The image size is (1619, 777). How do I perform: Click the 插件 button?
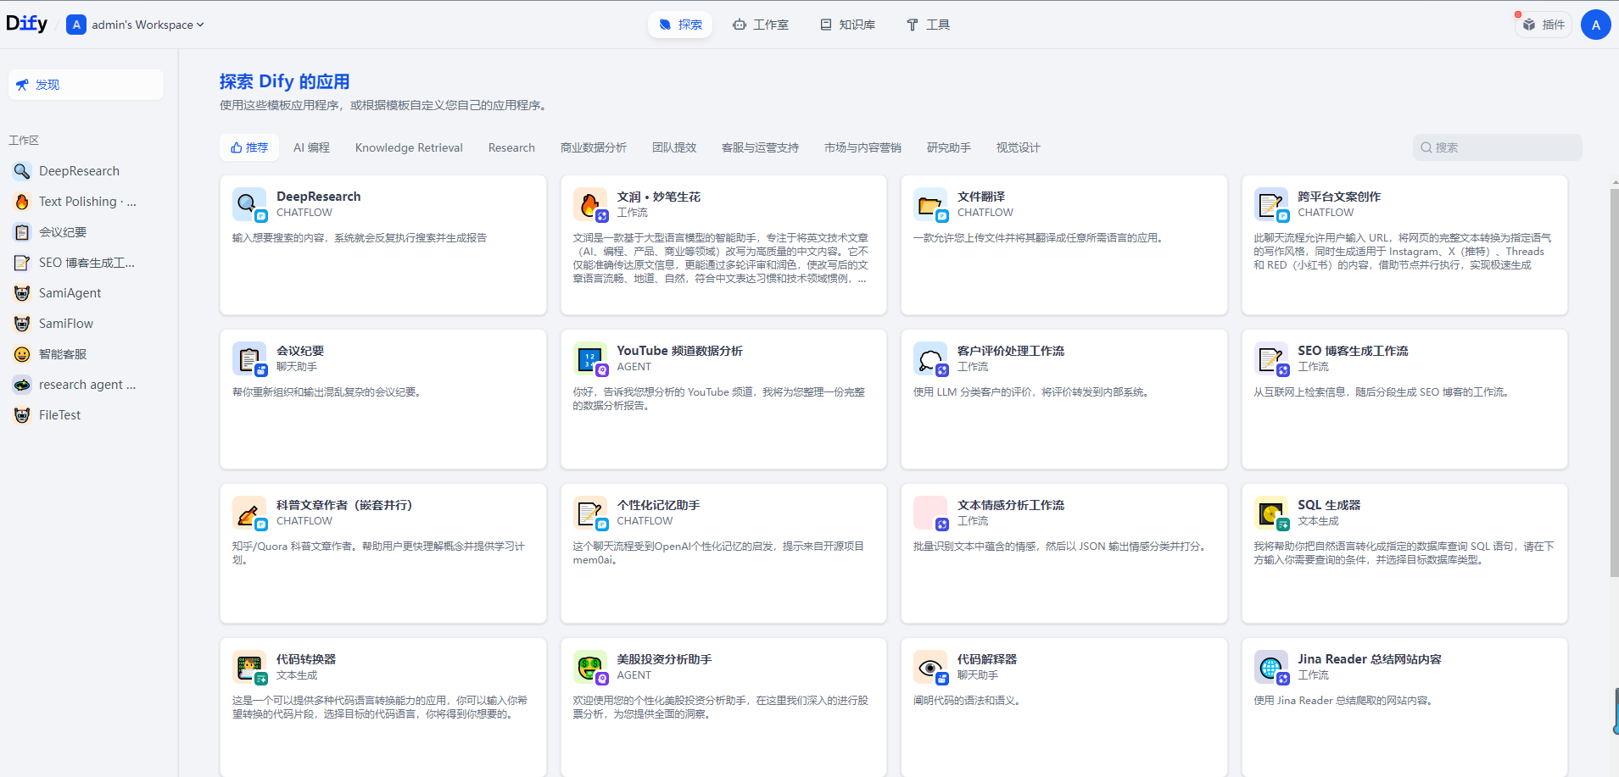(x=1544, y=25)
